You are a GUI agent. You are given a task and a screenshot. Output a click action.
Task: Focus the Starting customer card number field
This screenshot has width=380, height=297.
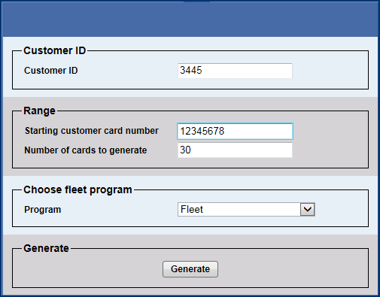click(x=235, y=131)
